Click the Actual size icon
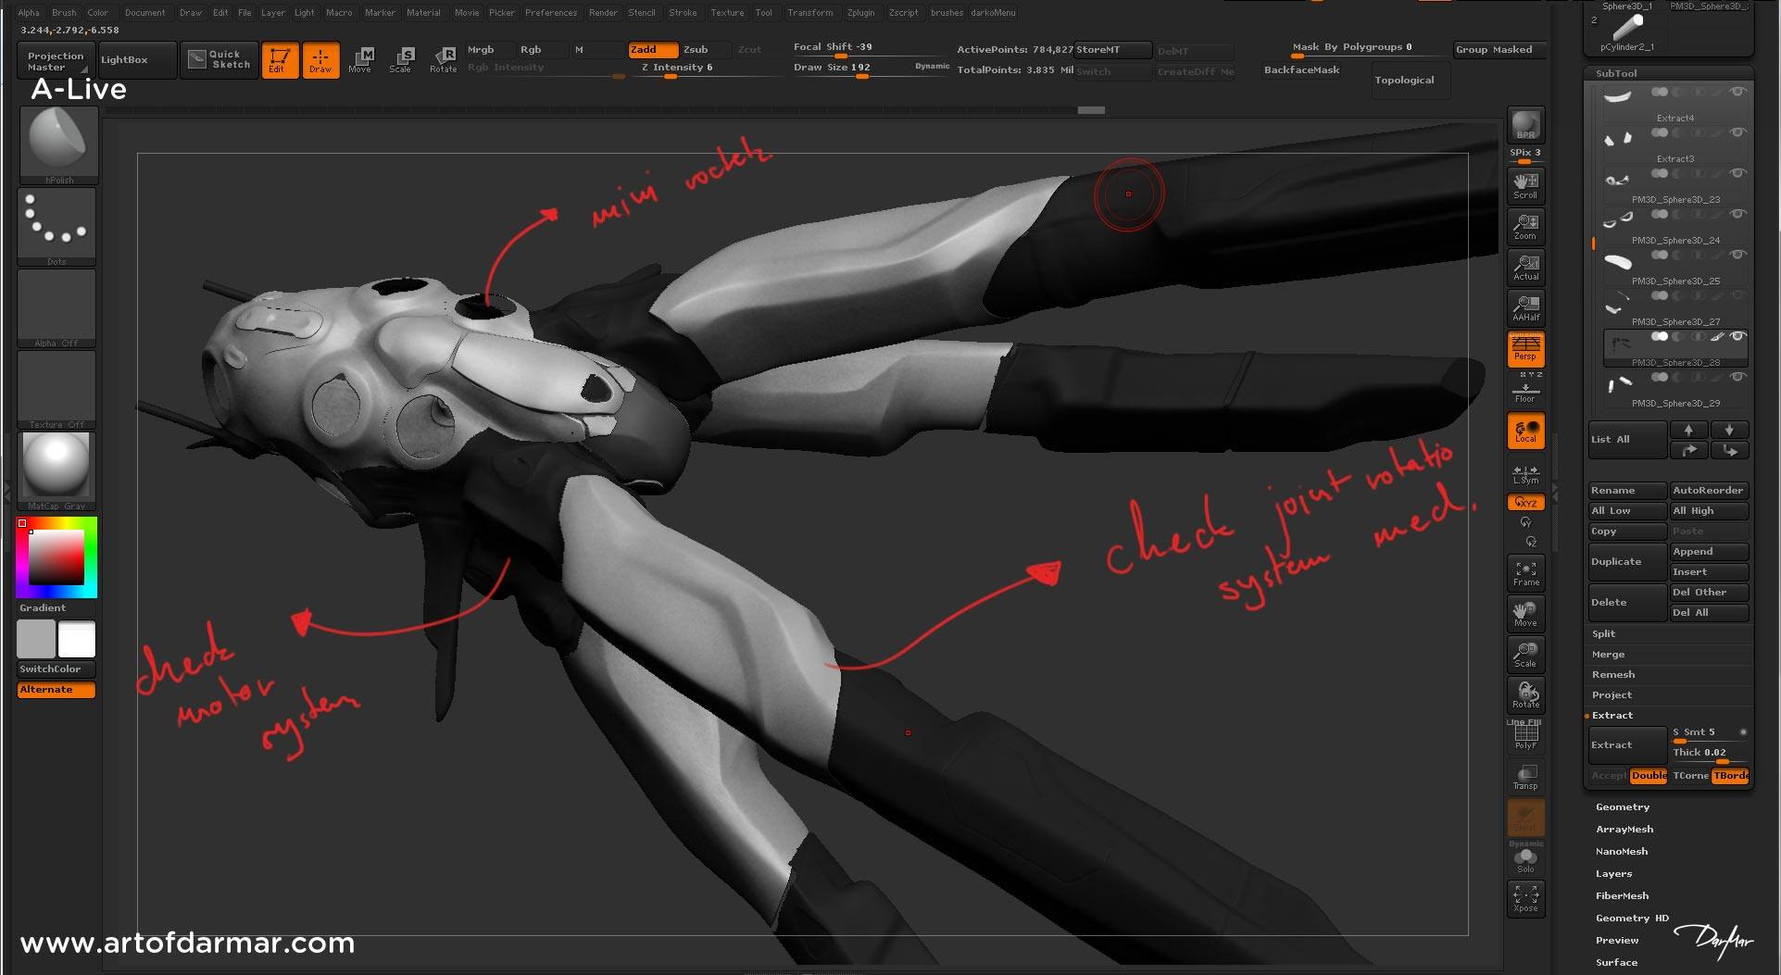Screen dimensions: 1781x975 [x=1525, y=267]
